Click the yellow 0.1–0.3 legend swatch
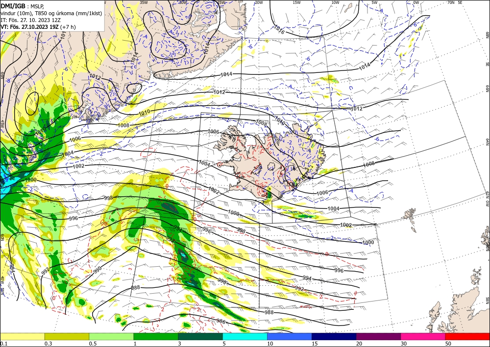 click(x=22, y=337)
